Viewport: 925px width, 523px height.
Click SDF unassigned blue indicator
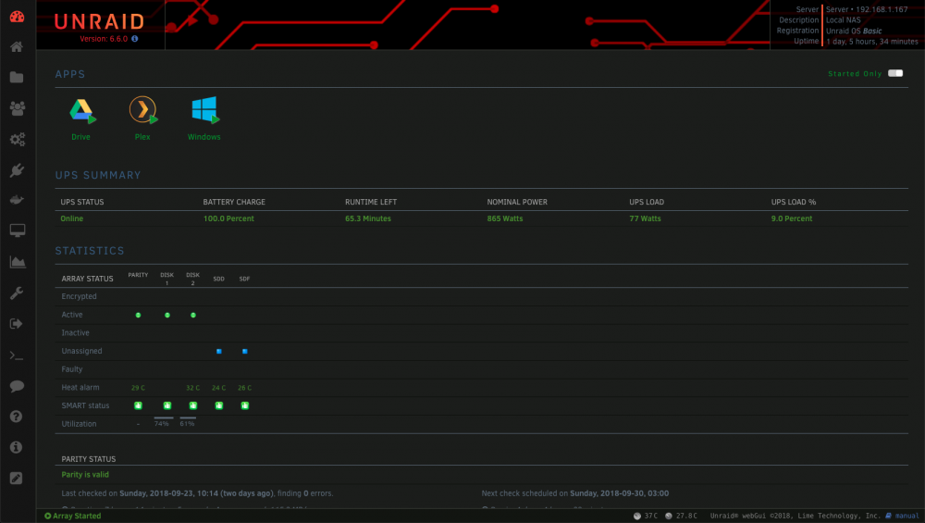click(245, 351)
